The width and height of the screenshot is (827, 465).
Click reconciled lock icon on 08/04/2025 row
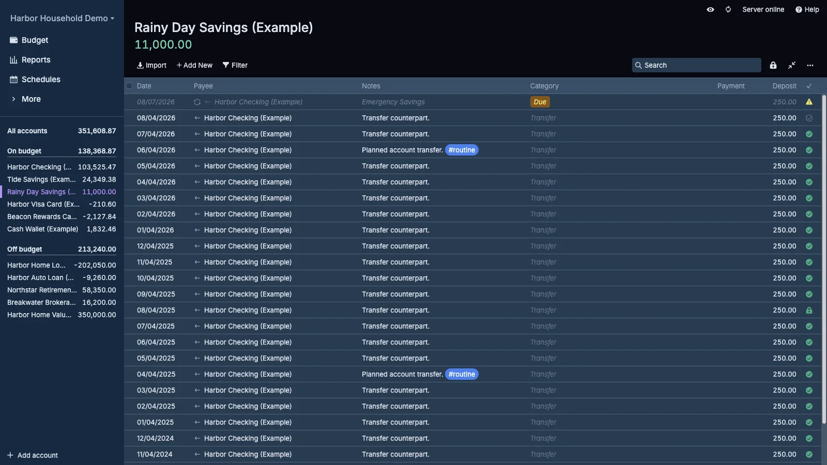[x=809, y=310]
